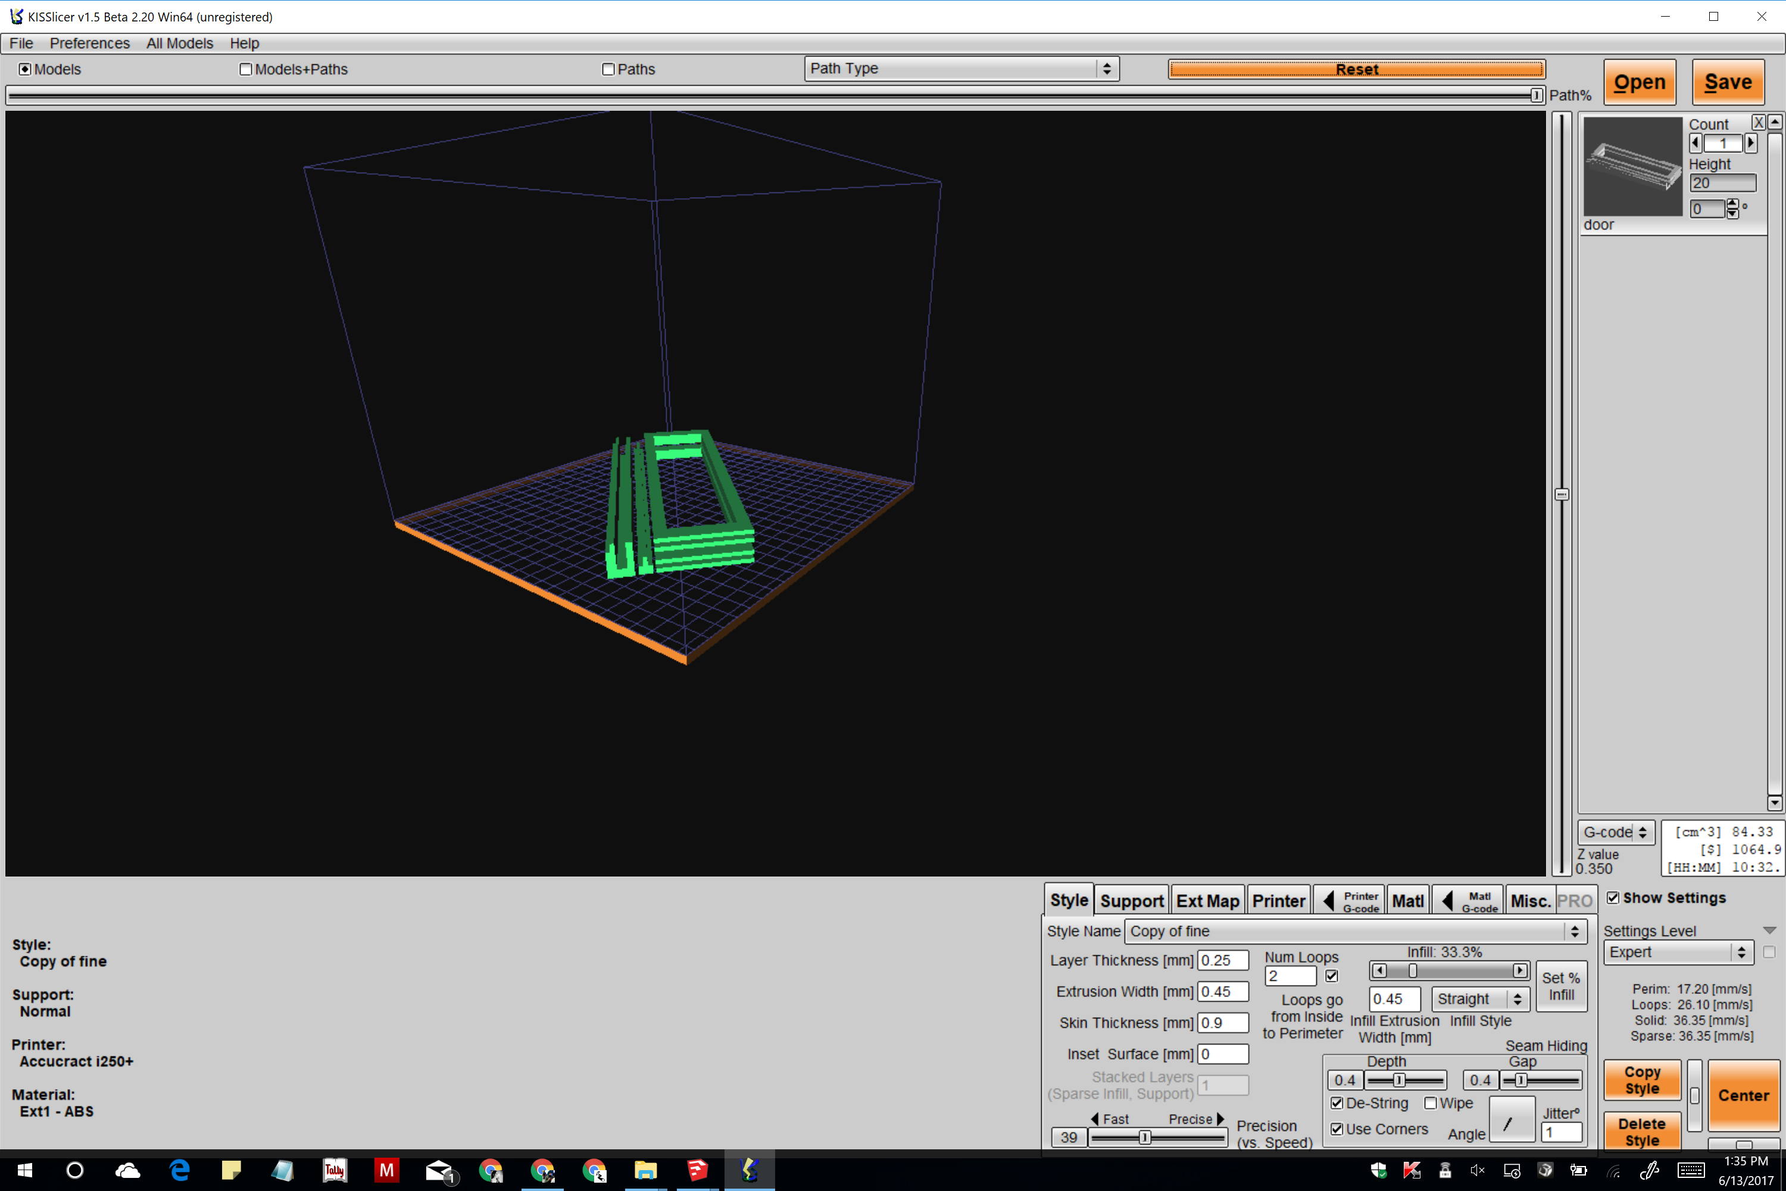Screen dimensions: 1786x1191
Task: Click the Center button
Action: 1744,1095
